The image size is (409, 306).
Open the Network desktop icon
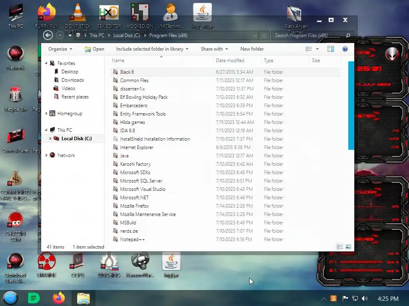point(16,58)
